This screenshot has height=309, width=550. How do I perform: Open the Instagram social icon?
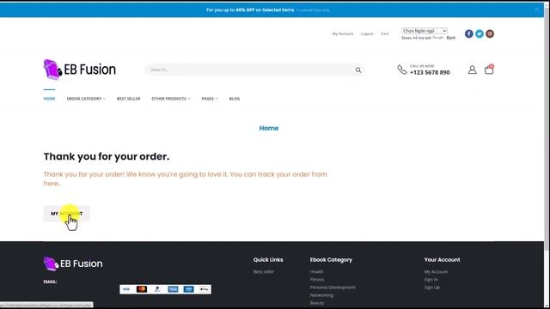[x=490, y=33]
